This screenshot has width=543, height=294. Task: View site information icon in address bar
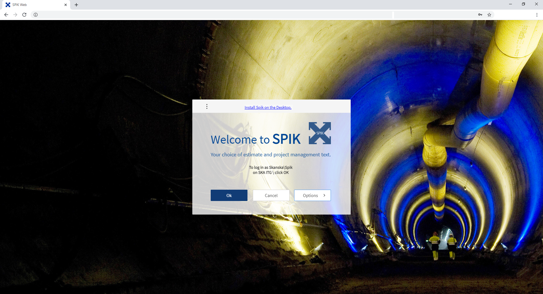[36, 15]
